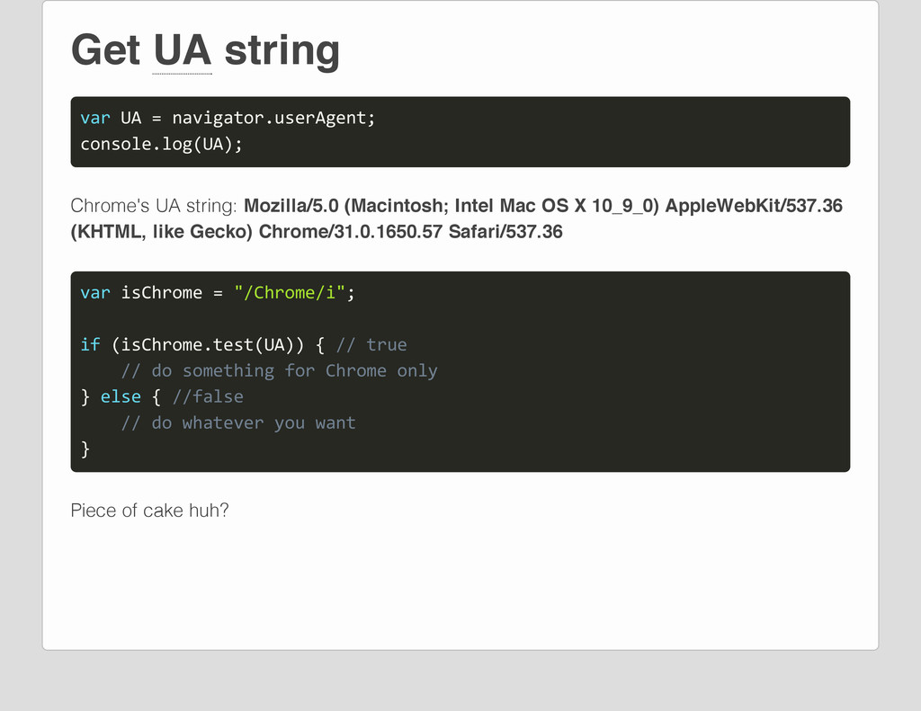The height and width of the screenshot is (711, 921).
Task: Click the 'Safari/537.36' text
Action: coord(505,232)
